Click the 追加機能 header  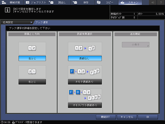coord(136,34)
